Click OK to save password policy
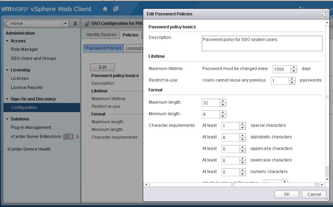Screen dimensions: 333x207 [287, 194]
